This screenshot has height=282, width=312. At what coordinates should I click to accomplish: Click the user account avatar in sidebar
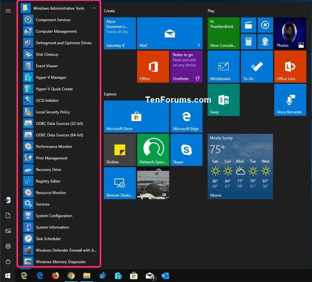pos(8,200)
